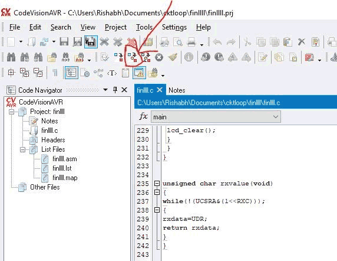Toggle Code Navigator panel toolbar button
Viewport: 337px width, 261px height.
(x=71, y=73)
